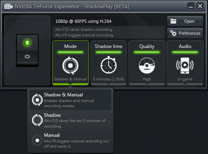The width and height of the screenshot is (208, 154).
Task: Click the 'In-game' audio value
Action: click(x=185, y=79)
